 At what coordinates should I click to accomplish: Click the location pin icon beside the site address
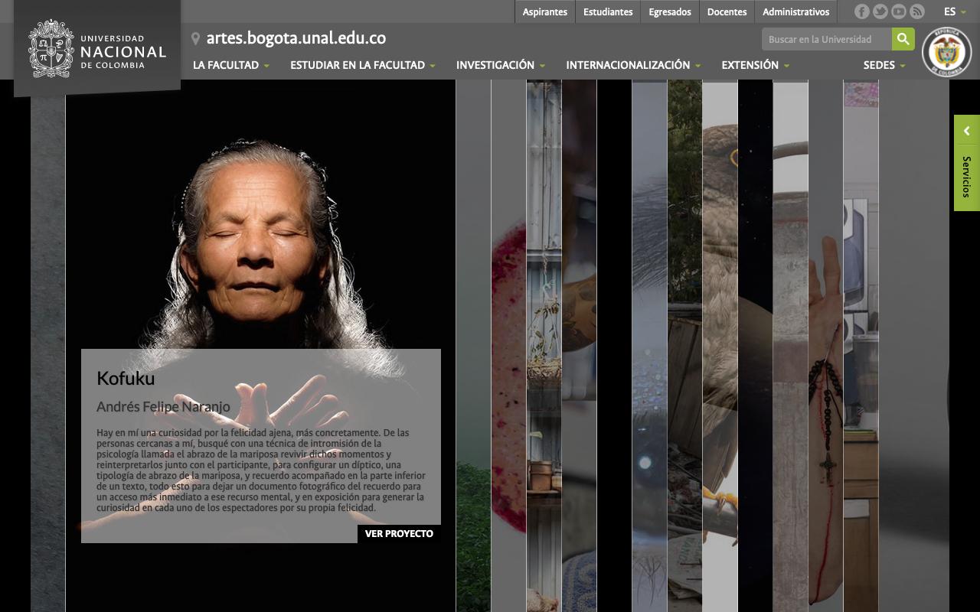(x=196, y=39)
